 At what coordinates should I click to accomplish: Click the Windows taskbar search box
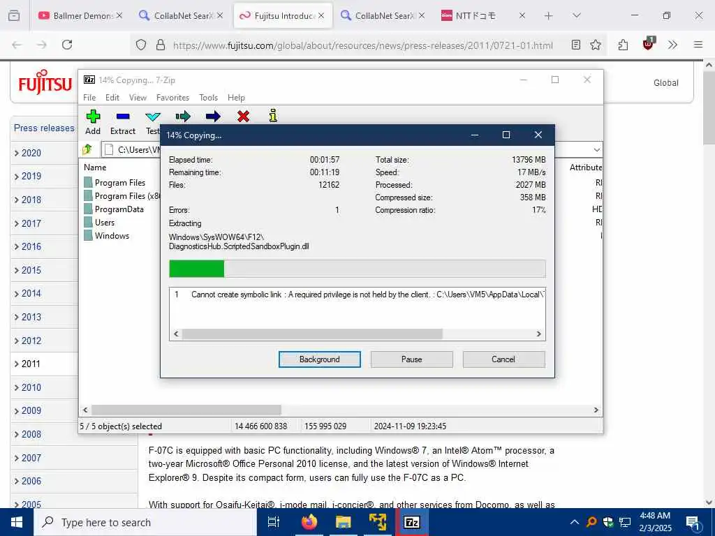tap(145, 522)
